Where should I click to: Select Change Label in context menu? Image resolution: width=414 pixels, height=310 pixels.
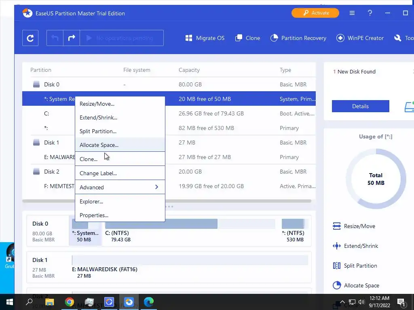pos(120,173)
